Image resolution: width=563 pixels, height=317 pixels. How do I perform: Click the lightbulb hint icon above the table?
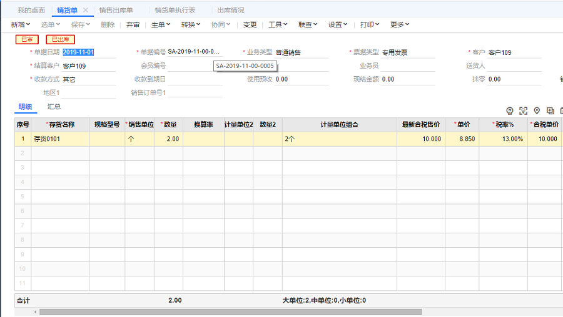point(509,110)
